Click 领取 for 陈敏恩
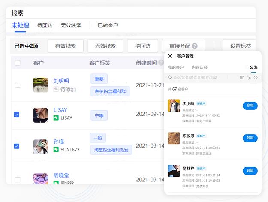 250,138
